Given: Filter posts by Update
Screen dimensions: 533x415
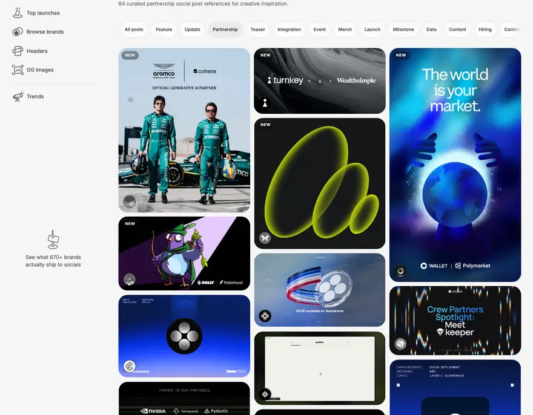Looking at the screenshot, I should 193,30.
